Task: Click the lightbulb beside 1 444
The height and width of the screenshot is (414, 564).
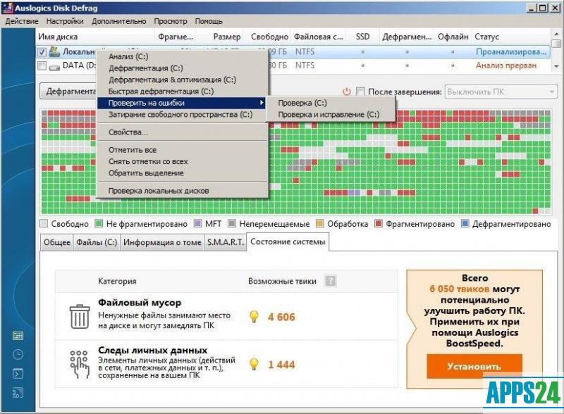Action: click(x=254, y=364)
